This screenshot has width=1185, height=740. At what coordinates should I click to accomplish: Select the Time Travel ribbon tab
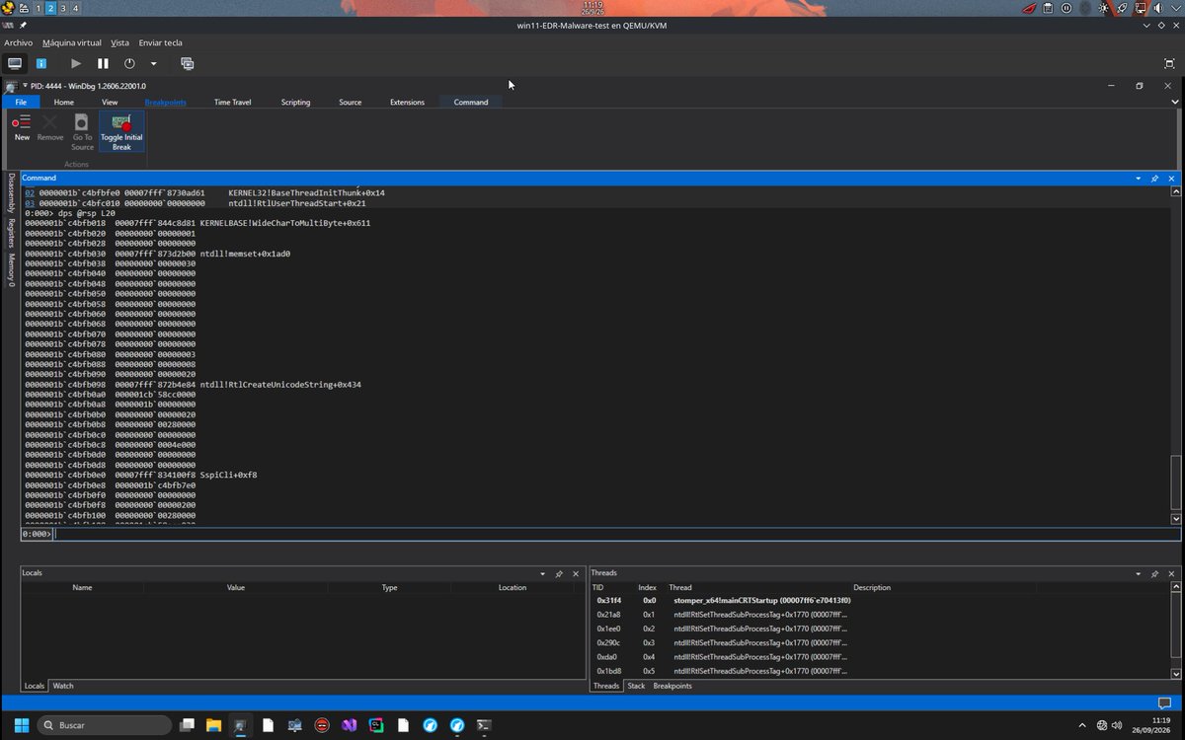[x=232, y=102]
